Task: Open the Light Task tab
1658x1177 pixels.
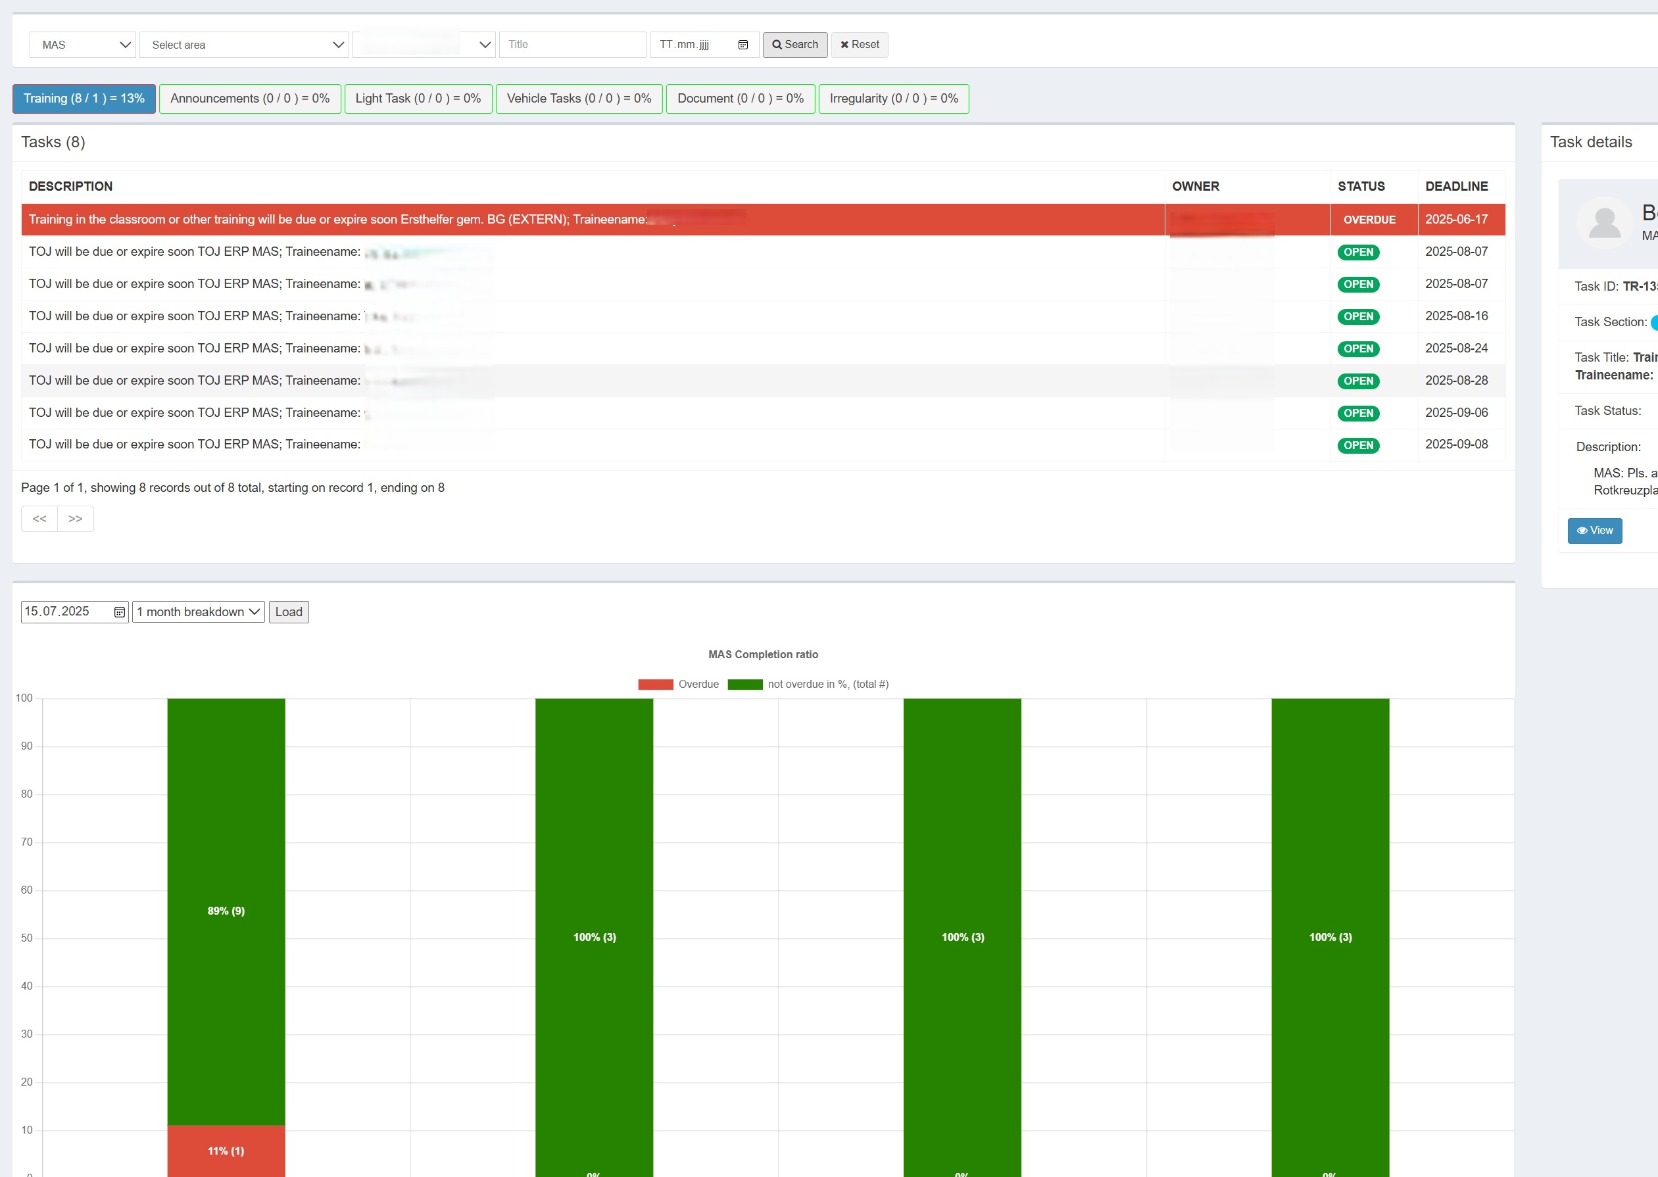Action: [x=418, y=99]
